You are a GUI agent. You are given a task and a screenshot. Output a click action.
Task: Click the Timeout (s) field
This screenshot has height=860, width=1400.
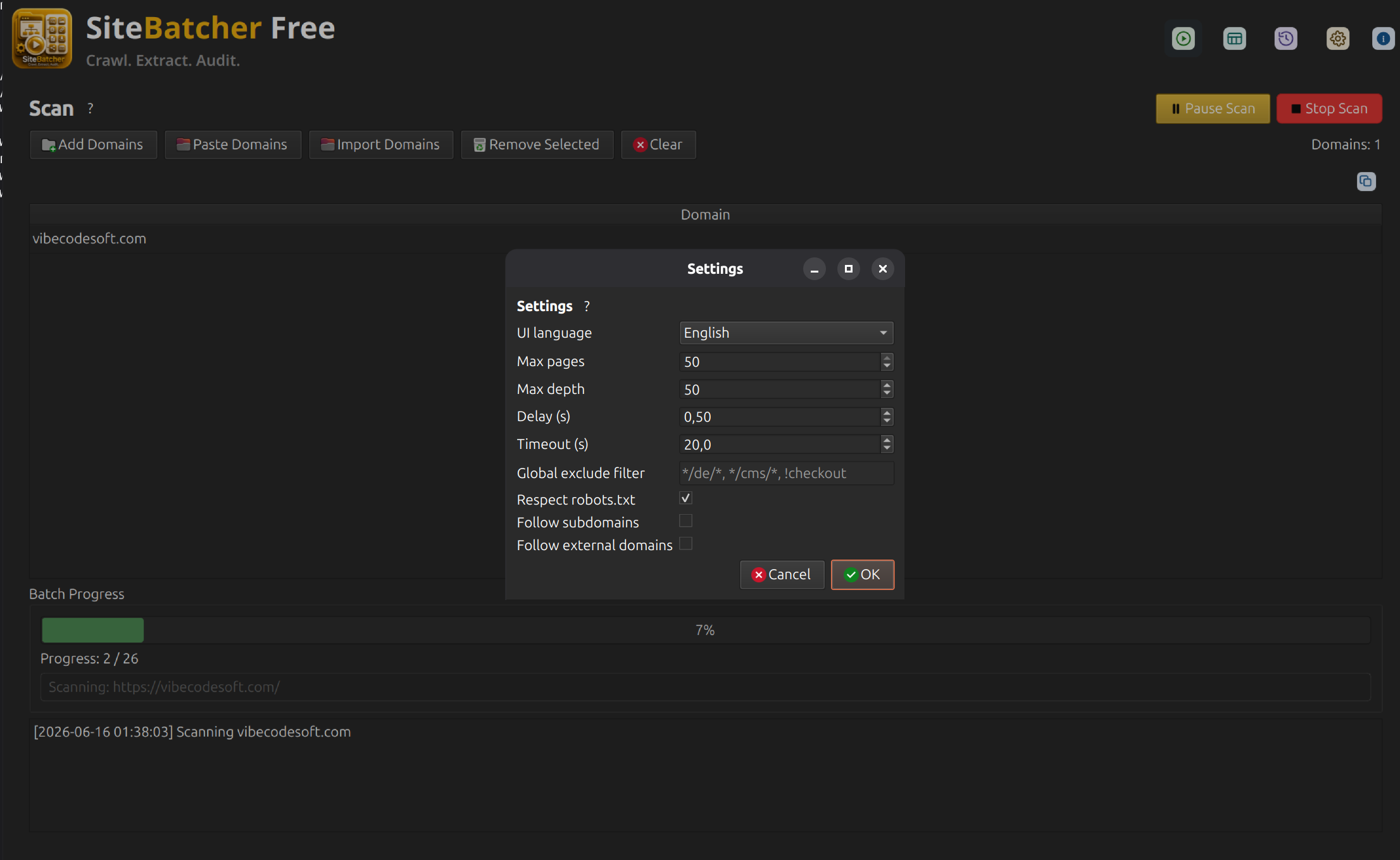(780, 445)
